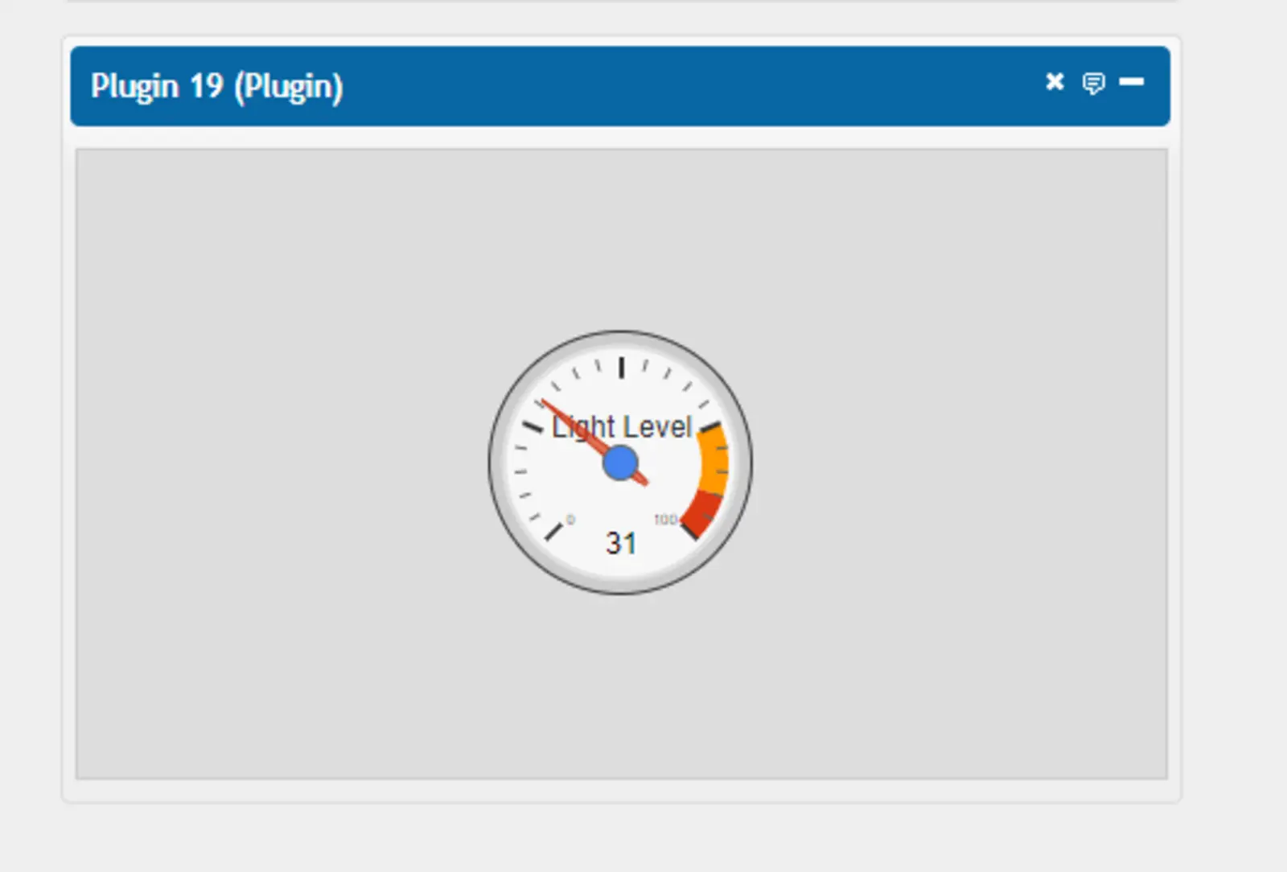Pick the orange warning zone on gauge
The width and height of the screenshot is (1287, 872).
point(714,461)
